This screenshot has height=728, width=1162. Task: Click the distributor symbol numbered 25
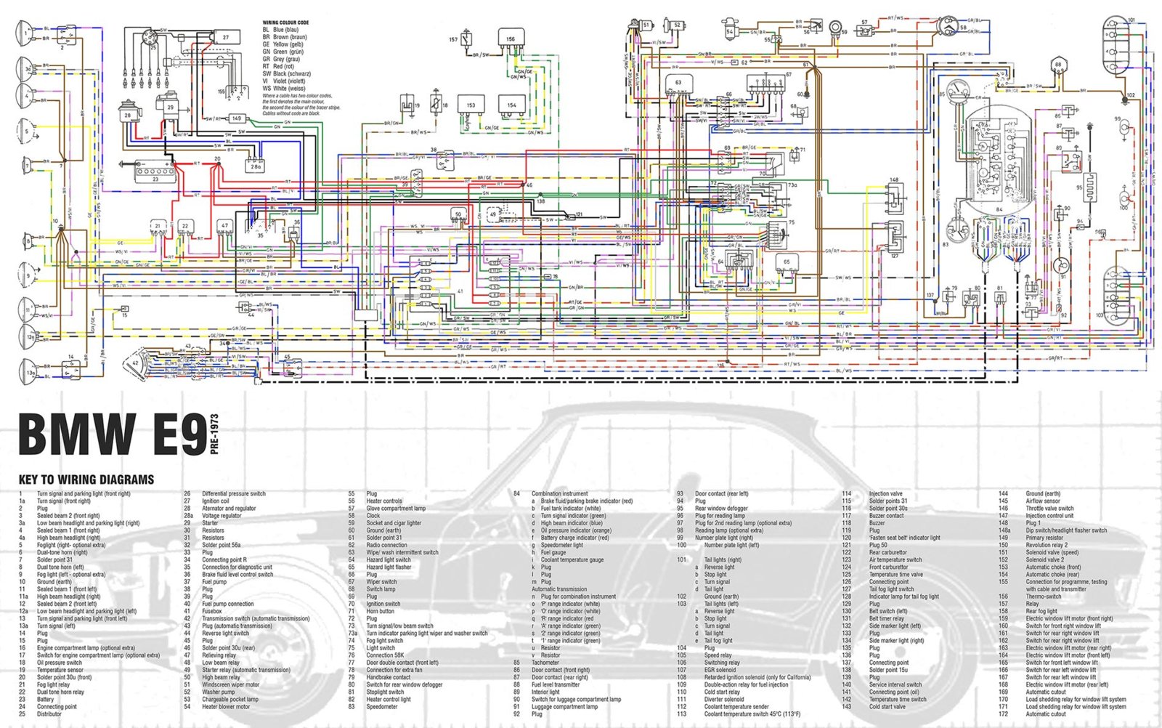pos(149,37)
